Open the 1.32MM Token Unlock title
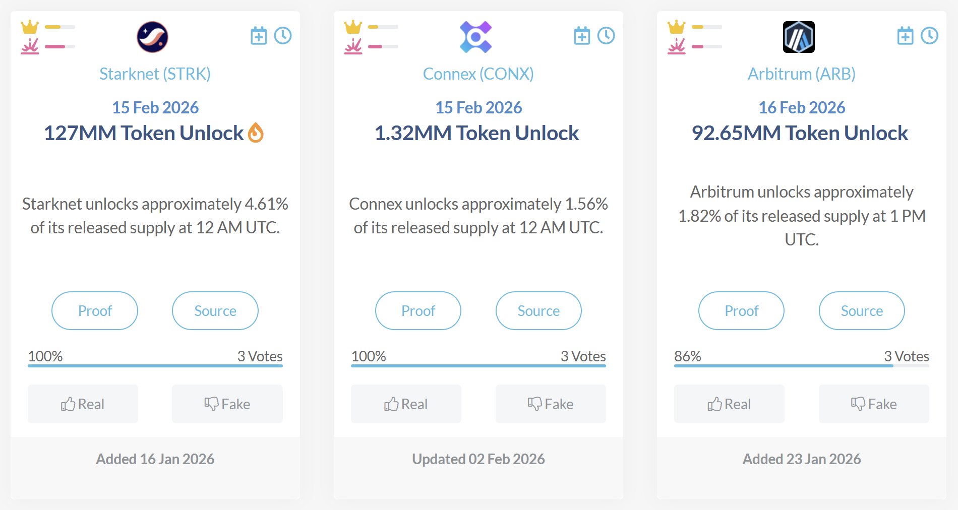This screenshot has width=958, height=510. coord(476,133)
